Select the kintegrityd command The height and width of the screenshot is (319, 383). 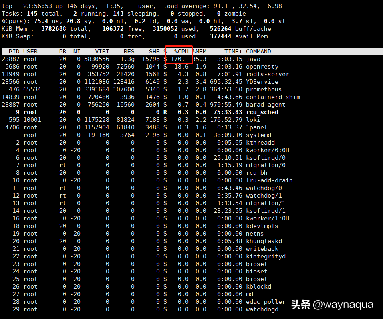[266, 256]
